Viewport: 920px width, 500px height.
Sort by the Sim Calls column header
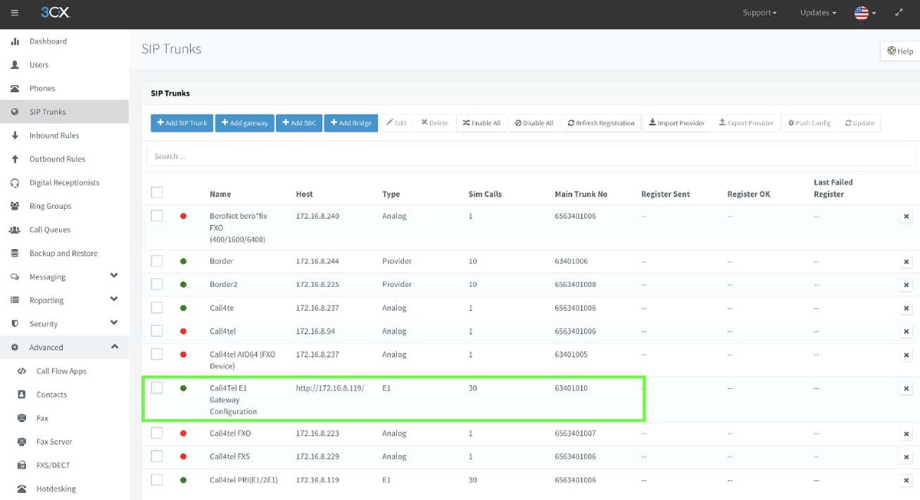(x=485, y=194)
